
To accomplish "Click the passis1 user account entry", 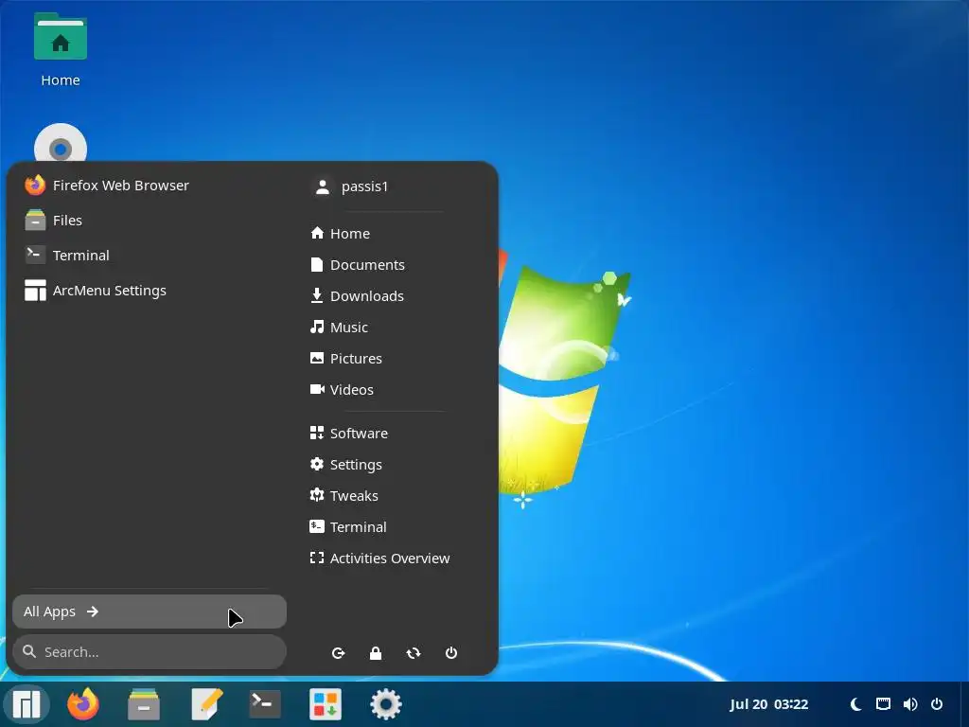I will click(351, 186).
